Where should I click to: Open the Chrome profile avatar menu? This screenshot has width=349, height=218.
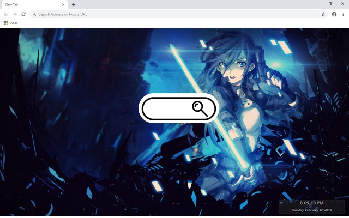[334, 14]
